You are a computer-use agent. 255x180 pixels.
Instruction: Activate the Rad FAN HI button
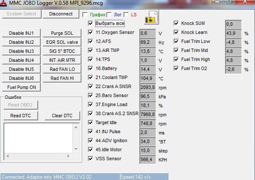62,78
